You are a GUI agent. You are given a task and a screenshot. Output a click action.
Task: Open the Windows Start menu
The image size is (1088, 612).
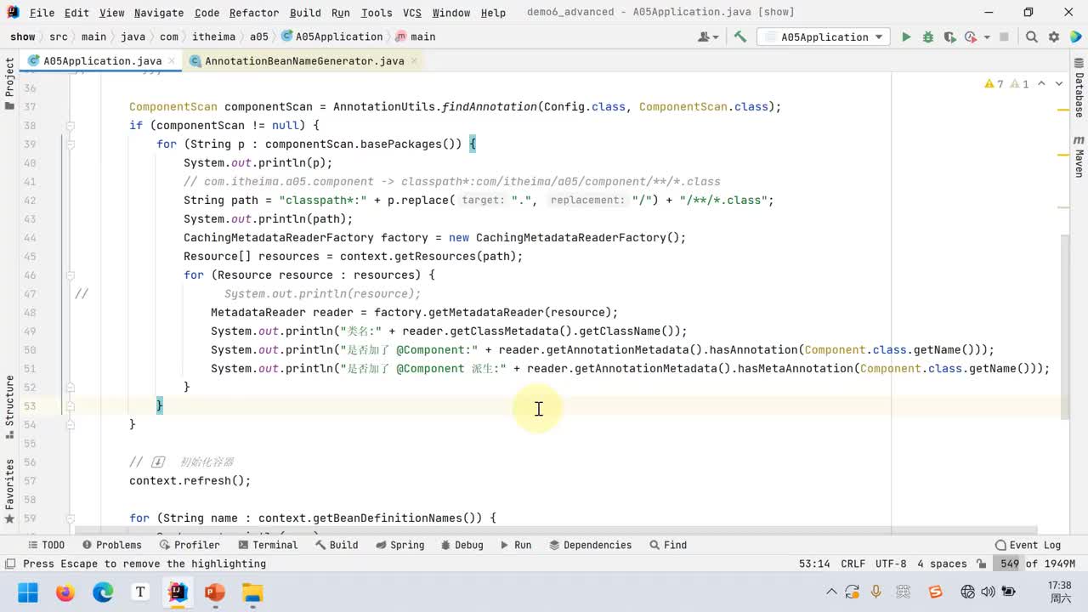[28, 592]
